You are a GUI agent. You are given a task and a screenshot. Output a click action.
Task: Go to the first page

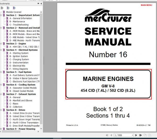click(x=107, y=135)
